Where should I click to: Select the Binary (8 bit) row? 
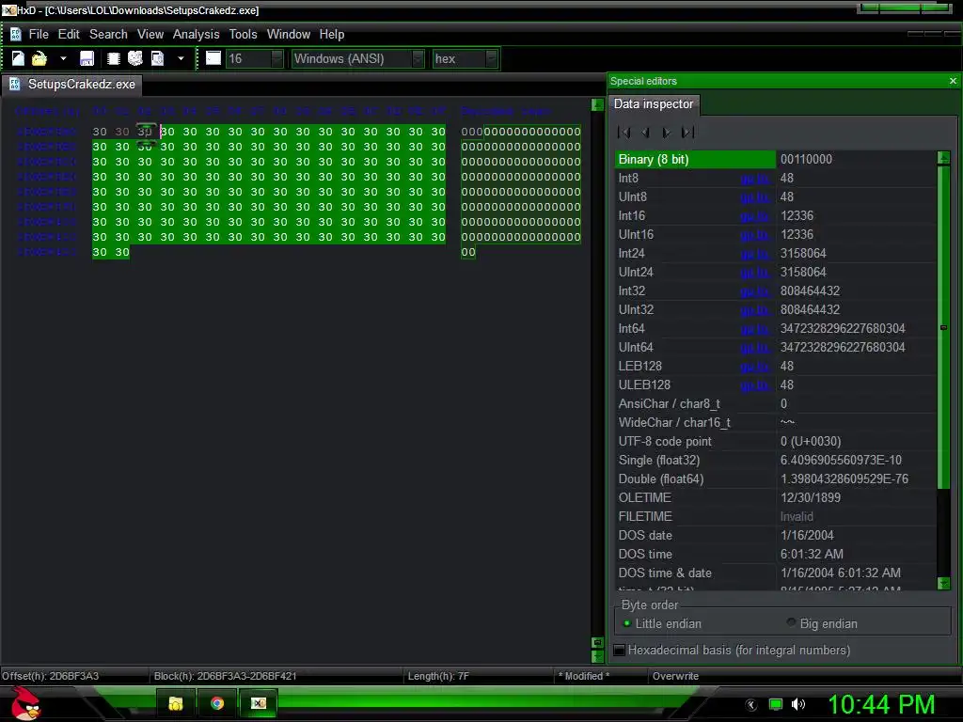tap(776, 160)
